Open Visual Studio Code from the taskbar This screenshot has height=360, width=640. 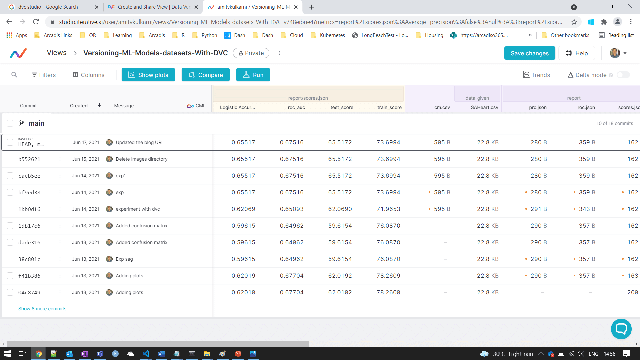coord(146,354)
